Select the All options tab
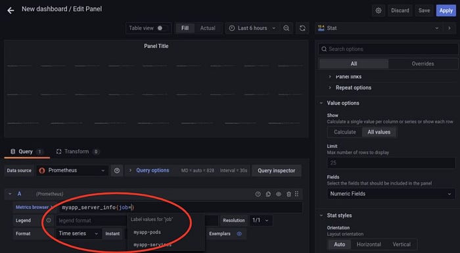The image size is (460, 253). [354, 64]
